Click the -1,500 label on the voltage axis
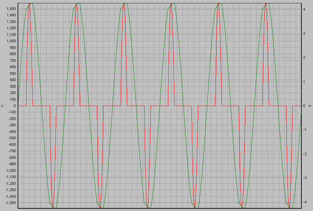The width and height of the screenshot is (313, 211). (x=10, y=203)
